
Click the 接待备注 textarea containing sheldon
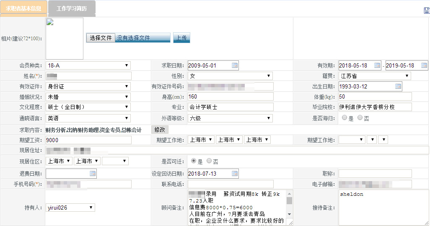(383, 208)
